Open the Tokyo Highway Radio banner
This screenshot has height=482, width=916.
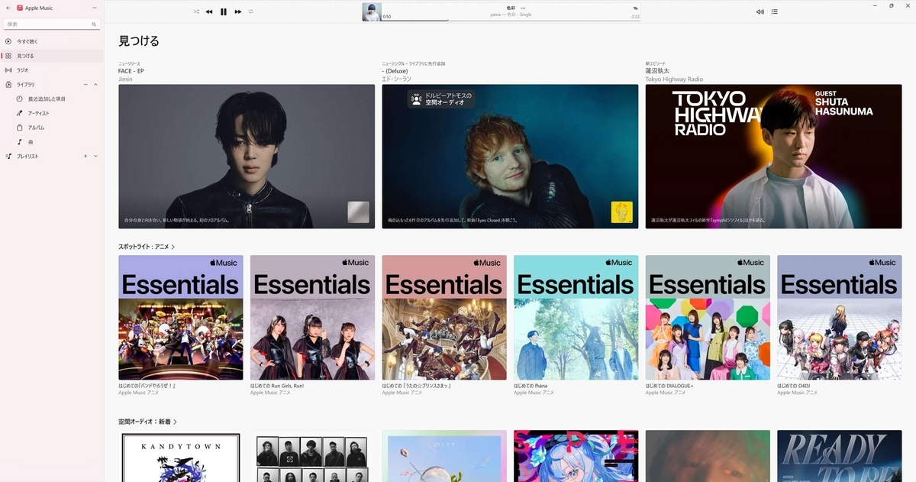point(773,156)
